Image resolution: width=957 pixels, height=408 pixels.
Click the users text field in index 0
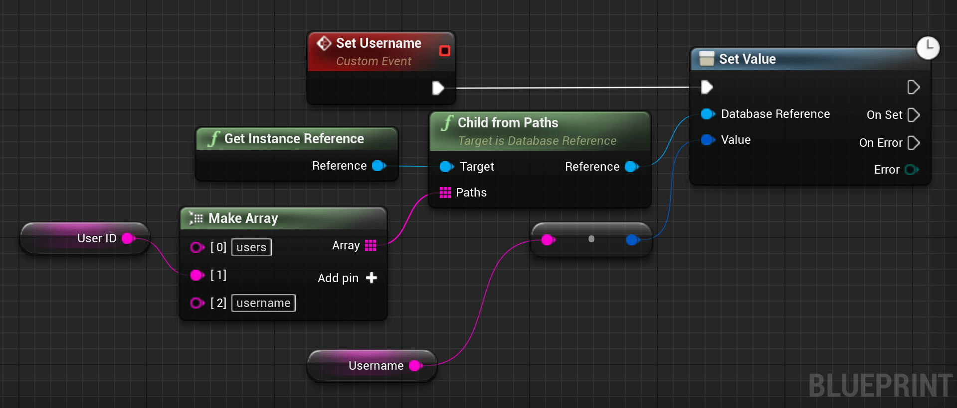point(251,247)
